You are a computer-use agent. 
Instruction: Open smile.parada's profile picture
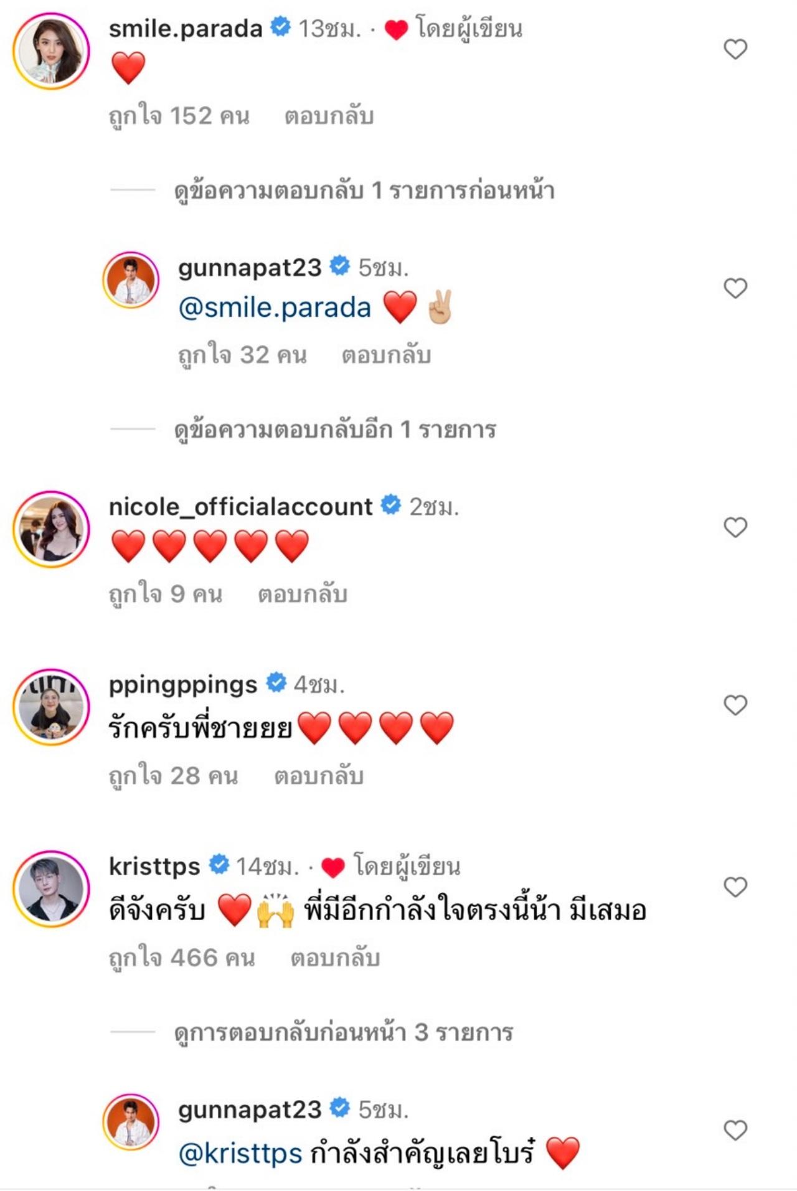52,51
